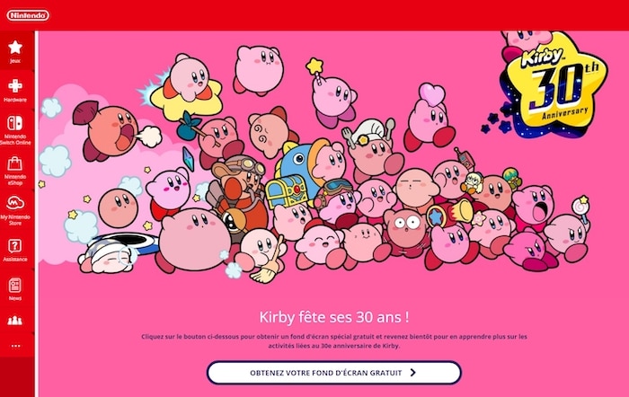Screen dimensions: 629x397
Task: Open the News newspaper icon
Action: (15, 285)
